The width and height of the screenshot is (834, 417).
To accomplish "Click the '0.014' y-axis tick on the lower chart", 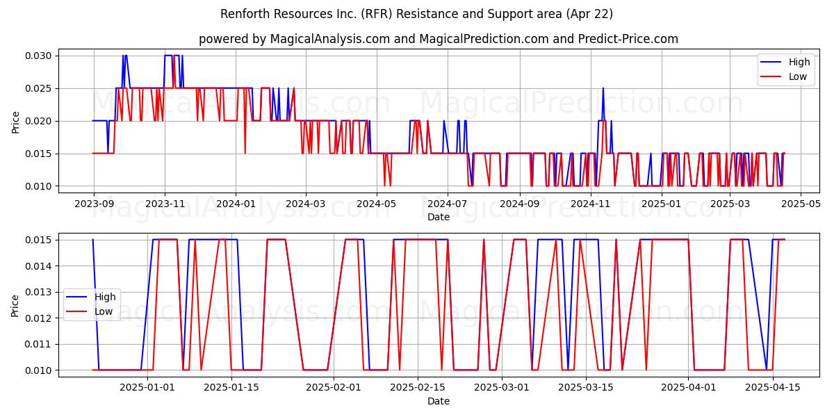I will coord(38,266).
